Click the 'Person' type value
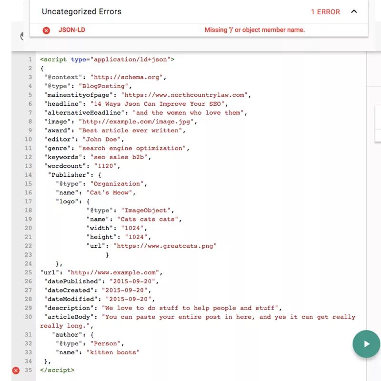Viewport: 381px width, 381px height. coord(105,343)
